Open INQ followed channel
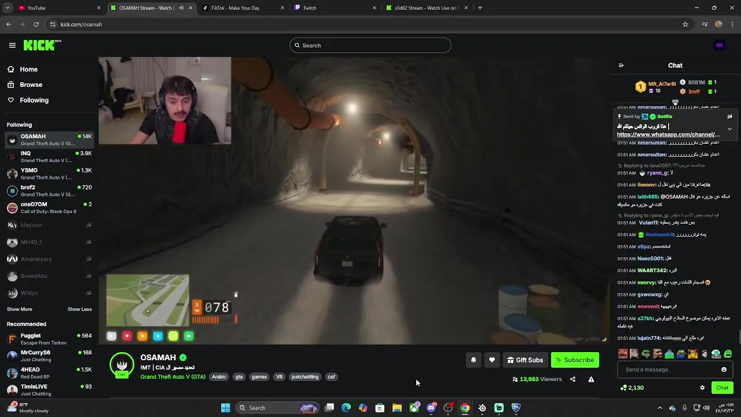The width and height of the screenshot is (741, 417). click(x=49, y=157)
